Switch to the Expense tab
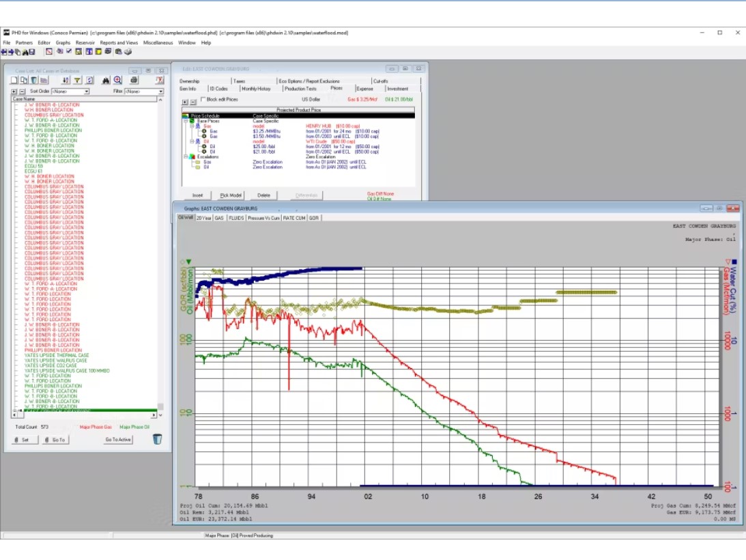Image resolution: width=746 pixels, height=560 pixels. [x=364, y=89]
